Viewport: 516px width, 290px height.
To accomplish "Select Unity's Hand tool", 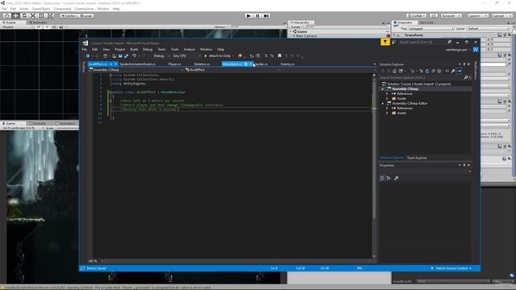I will click(6, 15).
